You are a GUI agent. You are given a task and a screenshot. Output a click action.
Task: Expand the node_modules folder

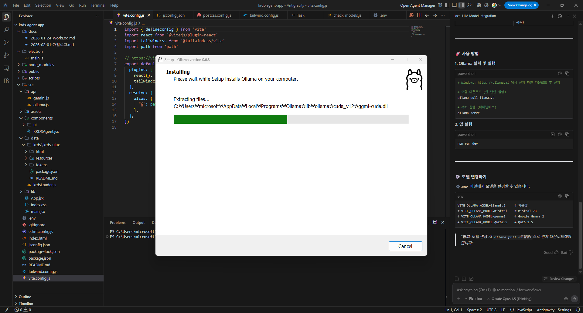41,65
